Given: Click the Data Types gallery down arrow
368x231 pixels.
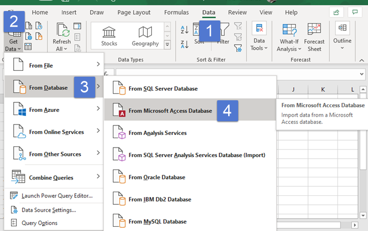Looking at the screenshot, I should coord(167,36).
